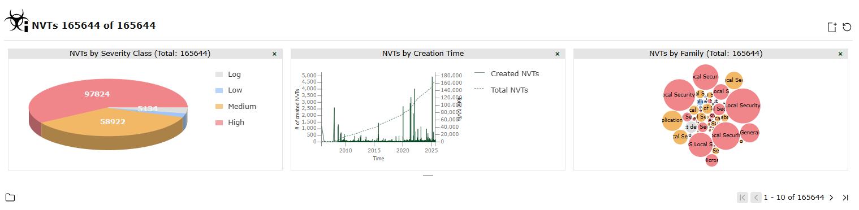Click the Medium legend color swatch
Viewport: 859px width, 210px height.
point(219,106)
